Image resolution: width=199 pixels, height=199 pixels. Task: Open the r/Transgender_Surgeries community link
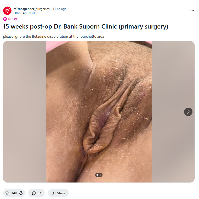pos(31,9)
